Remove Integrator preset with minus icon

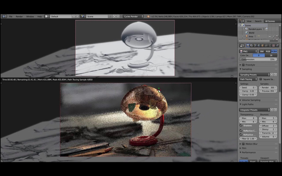(x=276, y=110)
